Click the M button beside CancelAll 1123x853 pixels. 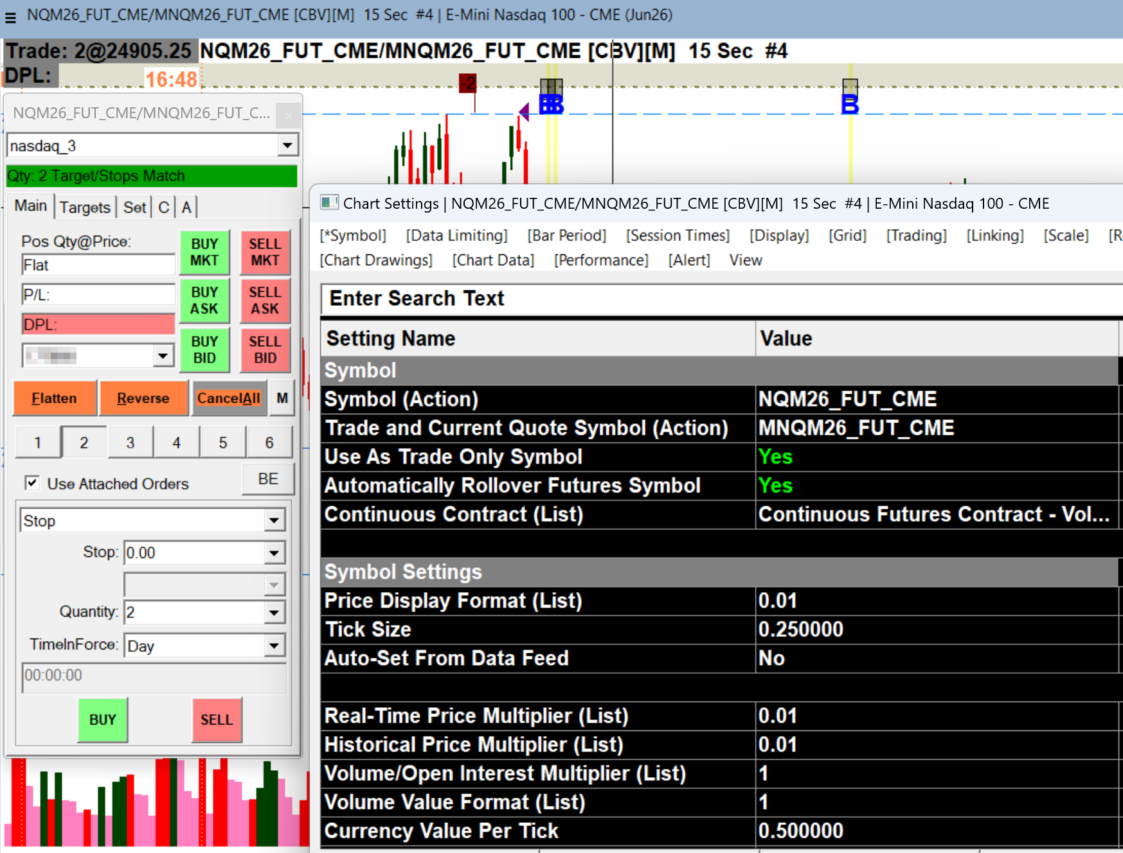point(282,398)
